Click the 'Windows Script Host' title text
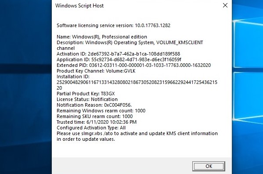The width and height of the screenshot is (263, 174). [79, 6]
